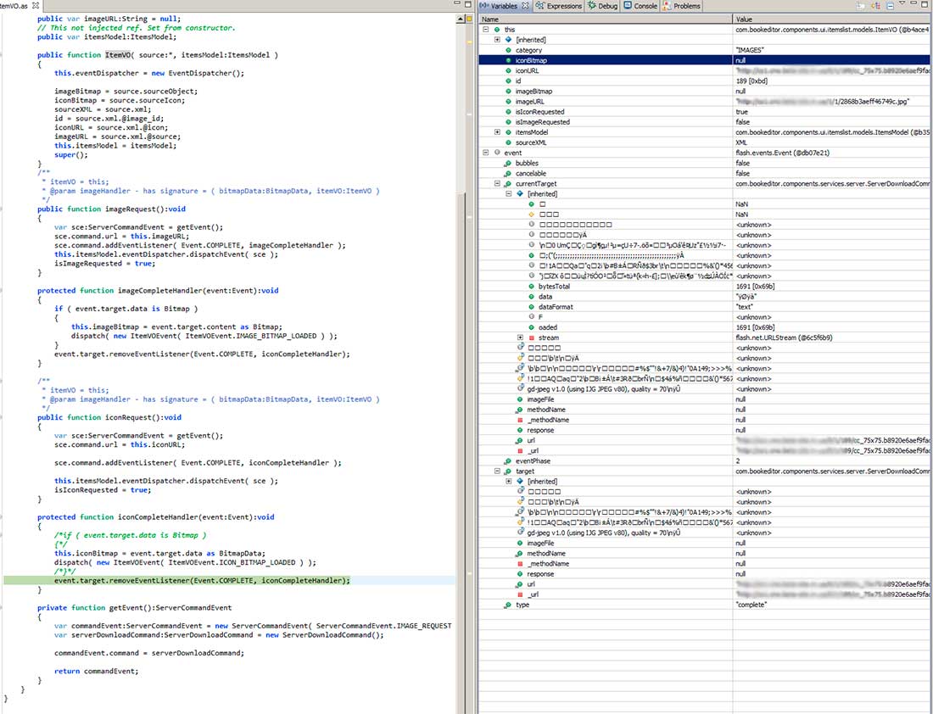Select the imageBitmap variable row
The width and height of the screenshot is (933, 714).
coord(705,91)
